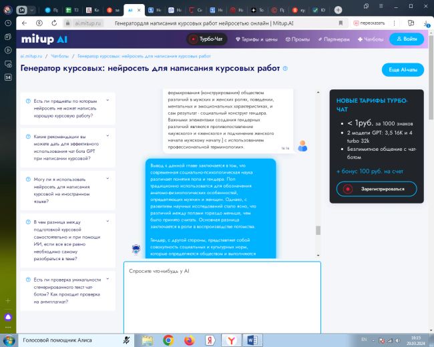Click the Зарегистрироваться button
This screenshot has height=347, width=434.
click(x=377, y=189)
